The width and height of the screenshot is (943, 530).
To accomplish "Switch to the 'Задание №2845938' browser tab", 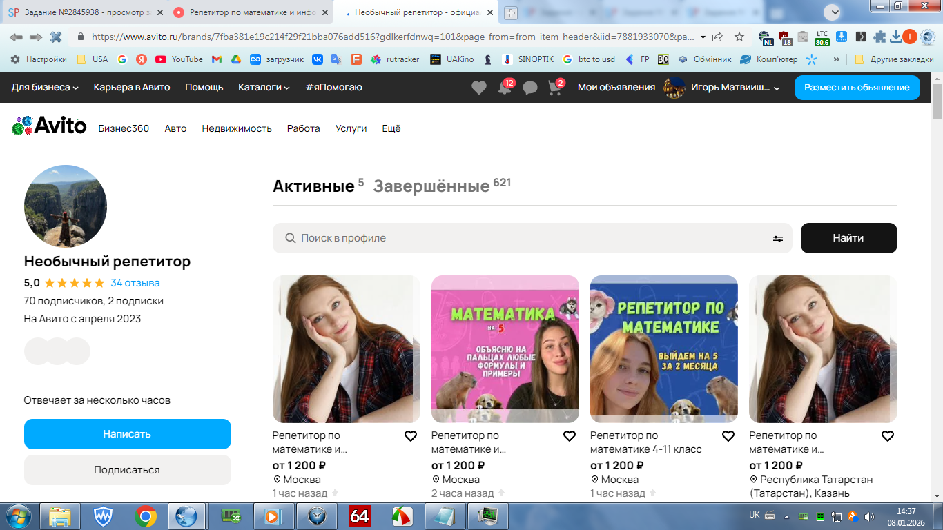I will click(85, 12).
